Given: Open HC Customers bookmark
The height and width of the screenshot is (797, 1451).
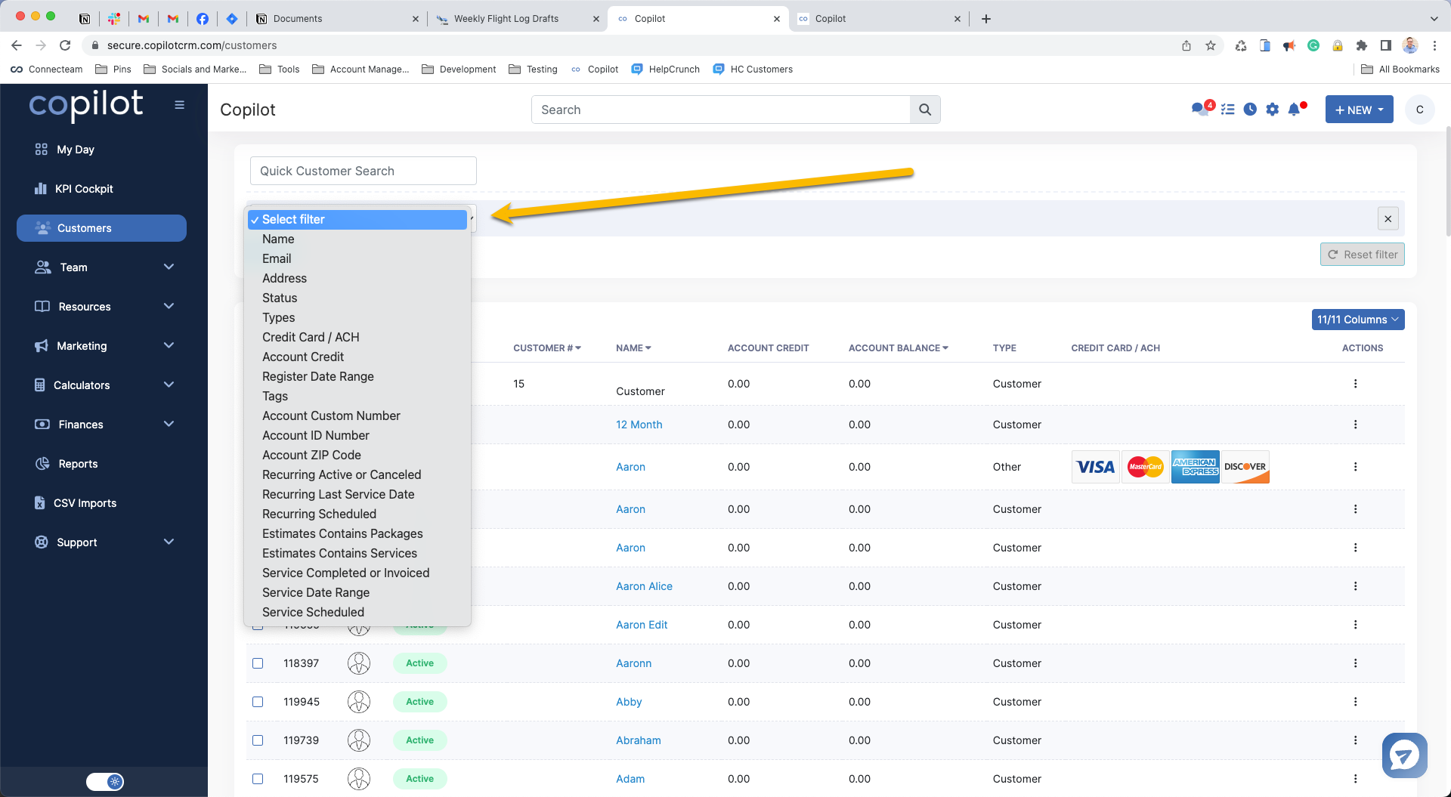Looking at the screenshot, I should coord(753,70).
